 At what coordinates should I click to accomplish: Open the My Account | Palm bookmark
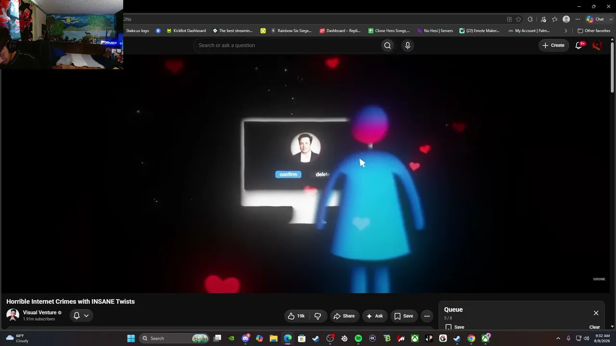[529, 31]
